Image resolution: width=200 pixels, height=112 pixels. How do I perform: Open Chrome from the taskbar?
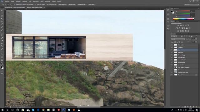point(43,110)
